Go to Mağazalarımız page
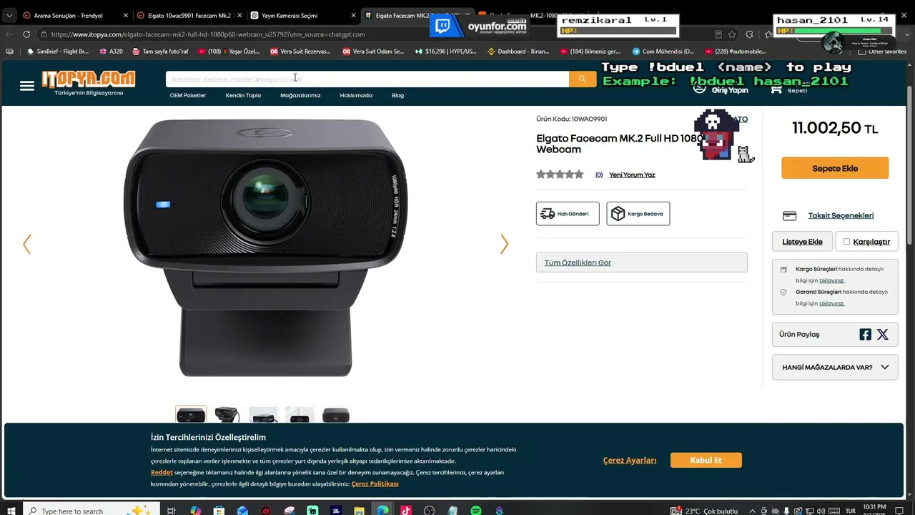The width and height of the screenshot is (915, 515). pos(300,95)
